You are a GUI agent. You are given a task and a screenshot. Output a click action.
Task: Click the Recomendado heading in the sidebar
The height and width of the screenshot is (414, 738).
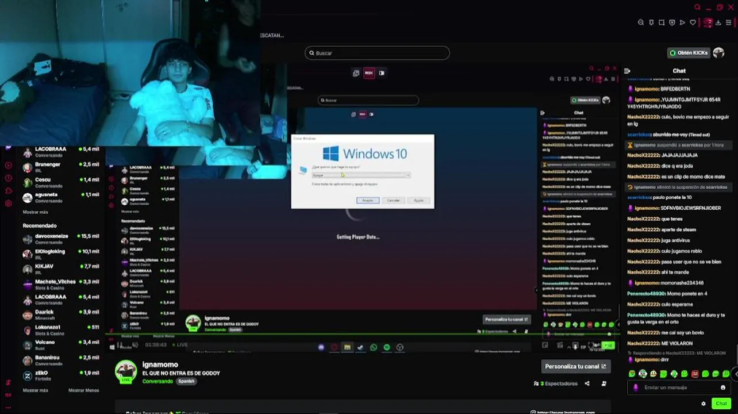(40, 225)
